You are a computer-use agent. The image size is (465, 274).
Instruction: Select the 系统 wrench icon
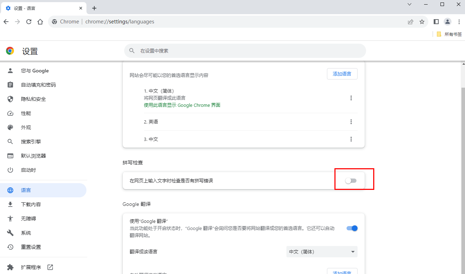pos(10,233)
